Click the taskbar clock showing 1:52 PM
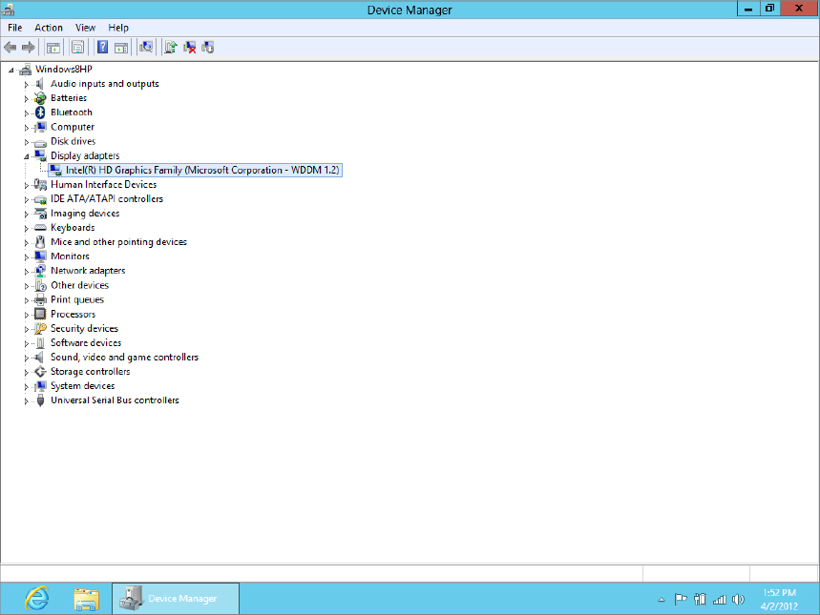This screenshot has width=820, height=615. (x=779, y=600)
